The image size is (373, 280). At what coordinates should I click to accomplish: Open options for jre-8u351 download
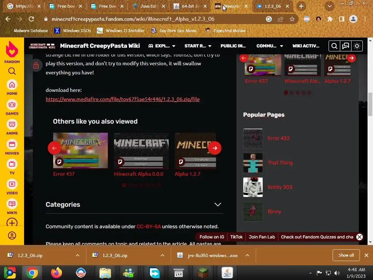pyautogui.click(x=247, y=255)
